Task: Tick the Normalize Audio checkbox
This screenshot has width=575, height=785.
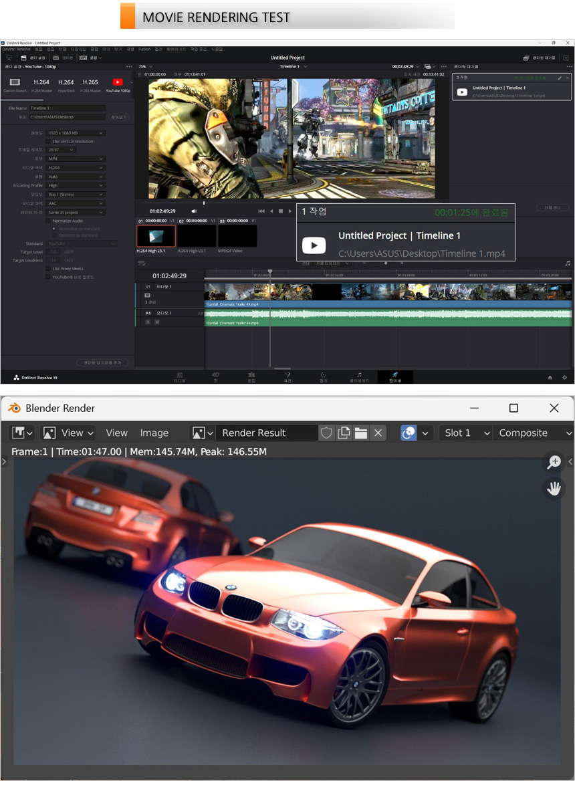Action: [x=48, y=221]
